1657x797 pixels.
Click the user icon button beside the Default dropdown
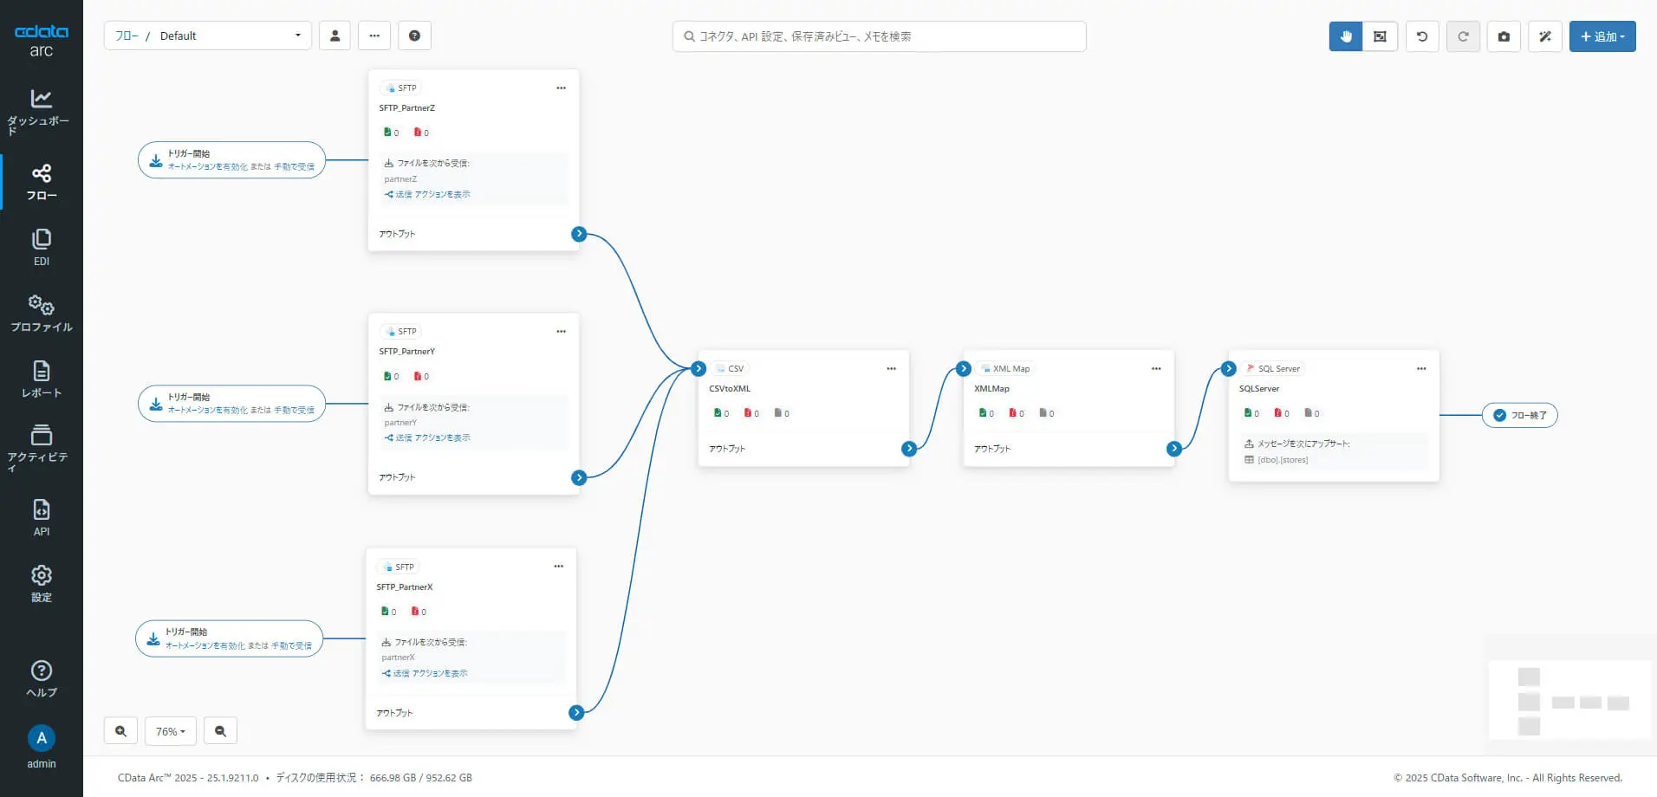335,36
